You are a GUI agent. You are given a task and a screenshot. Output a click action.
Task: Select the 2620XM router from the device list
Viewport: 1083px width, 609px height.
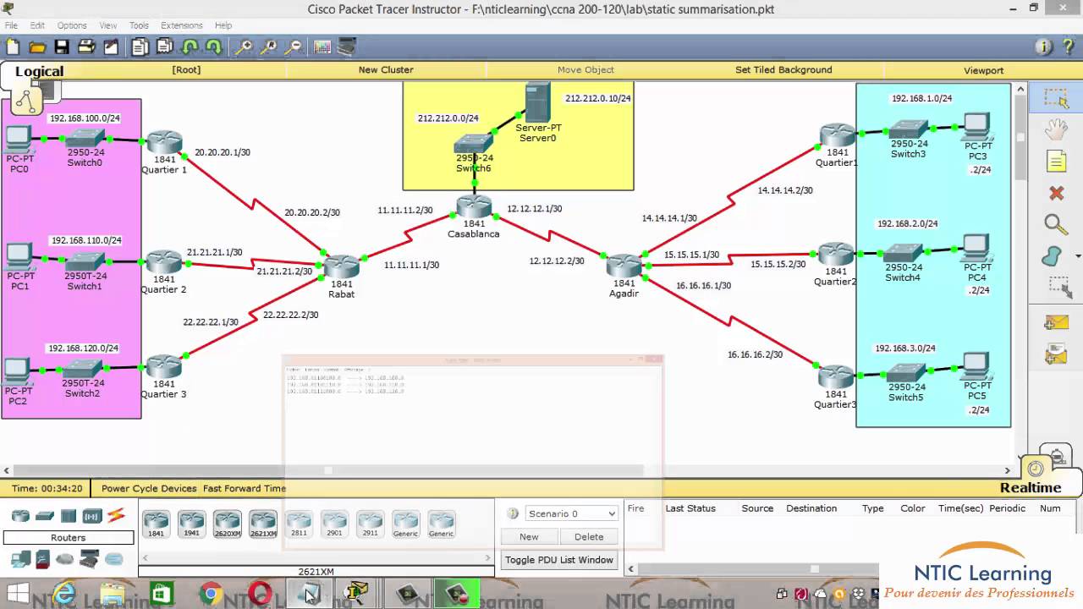[228, 524]
